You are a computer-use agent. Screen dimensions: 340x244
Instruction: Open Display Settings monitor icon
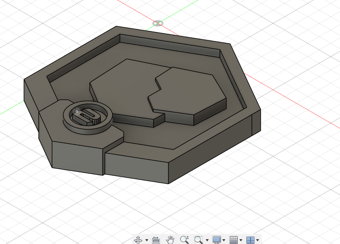click(x=217, y=240)
